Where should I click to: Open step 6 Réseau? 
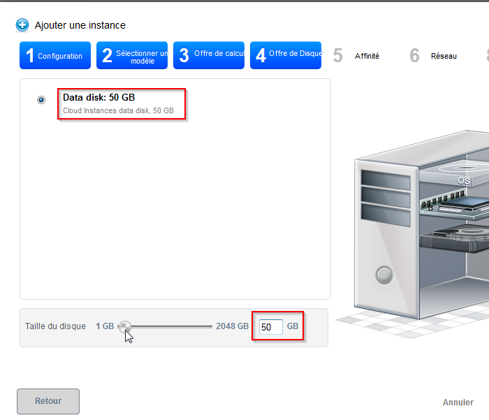pos(434,56)
